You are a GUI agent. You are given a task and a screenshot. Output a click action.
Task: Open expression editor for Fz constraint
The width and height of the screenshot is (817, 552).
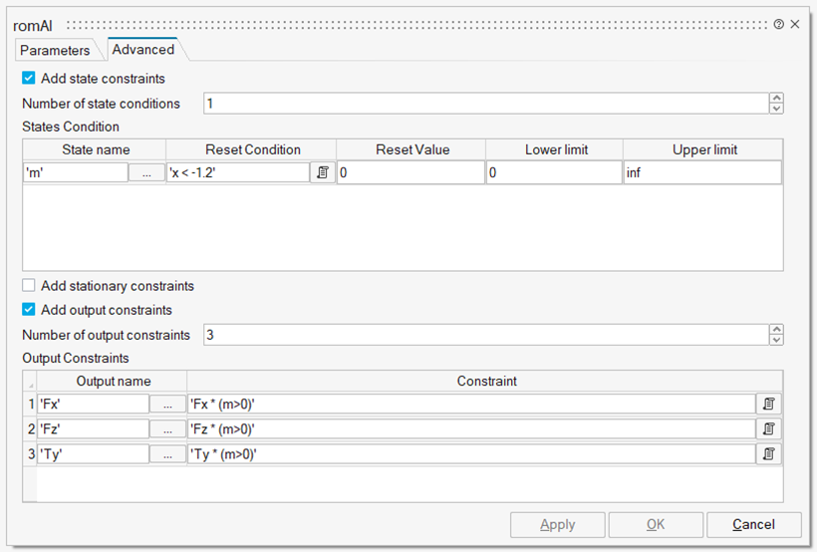click(769, 428)
